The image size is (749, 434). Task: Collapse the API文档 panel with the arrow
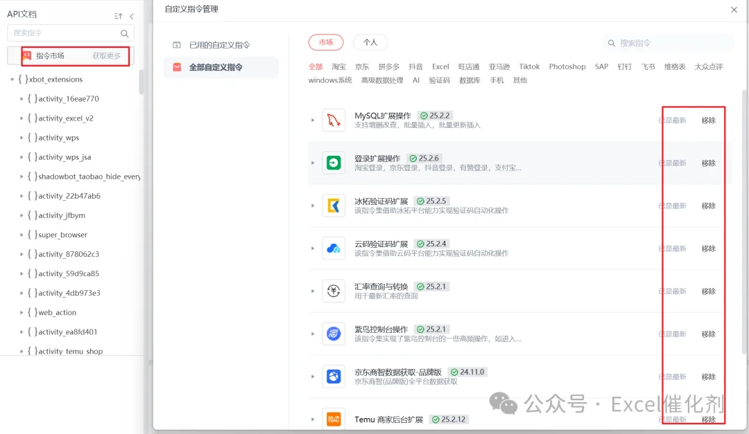coord(132,16)
